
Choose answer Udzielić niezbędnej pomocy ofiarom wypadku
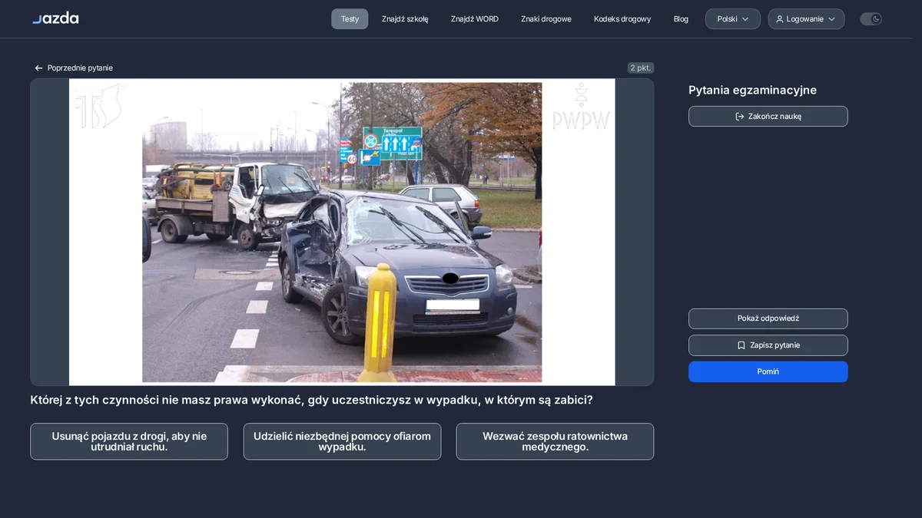(x=342, y=441)
